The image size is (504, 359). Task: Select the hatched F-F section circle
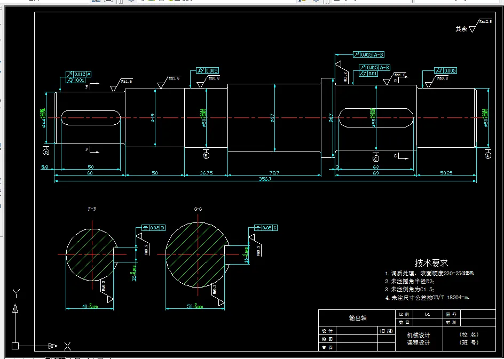point(92,254)
